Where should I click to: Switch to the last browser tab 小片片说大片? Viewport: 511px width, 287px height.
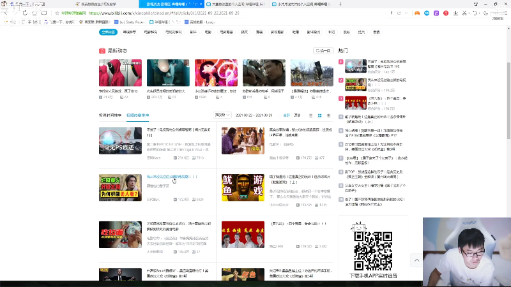301,4
